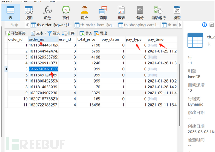
Task: Click the current row indicator arrow on row 5
Action: tap(6, 69)
